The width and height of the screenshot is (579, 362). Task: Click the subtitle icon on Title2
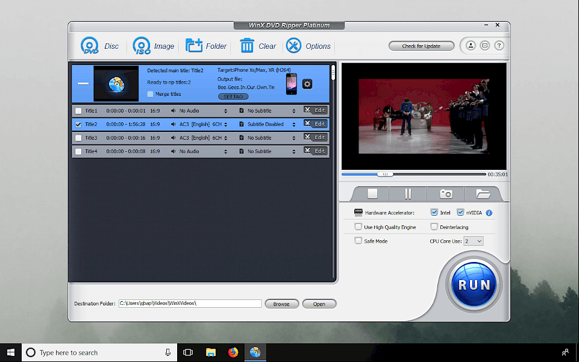click(x=242, y=124)
